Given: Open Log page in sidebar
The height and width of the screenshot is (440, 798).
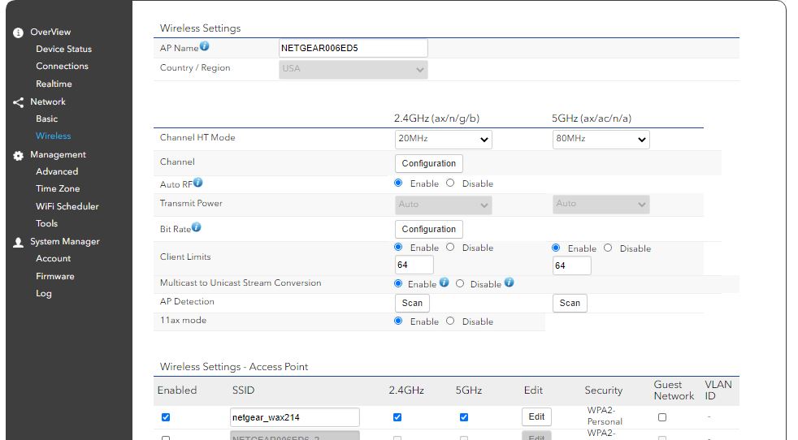Looking at the screenshot, I should 44,294.
